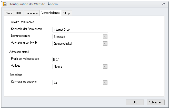Click the Gemäss Artikel combo box value

pos(63,44)
